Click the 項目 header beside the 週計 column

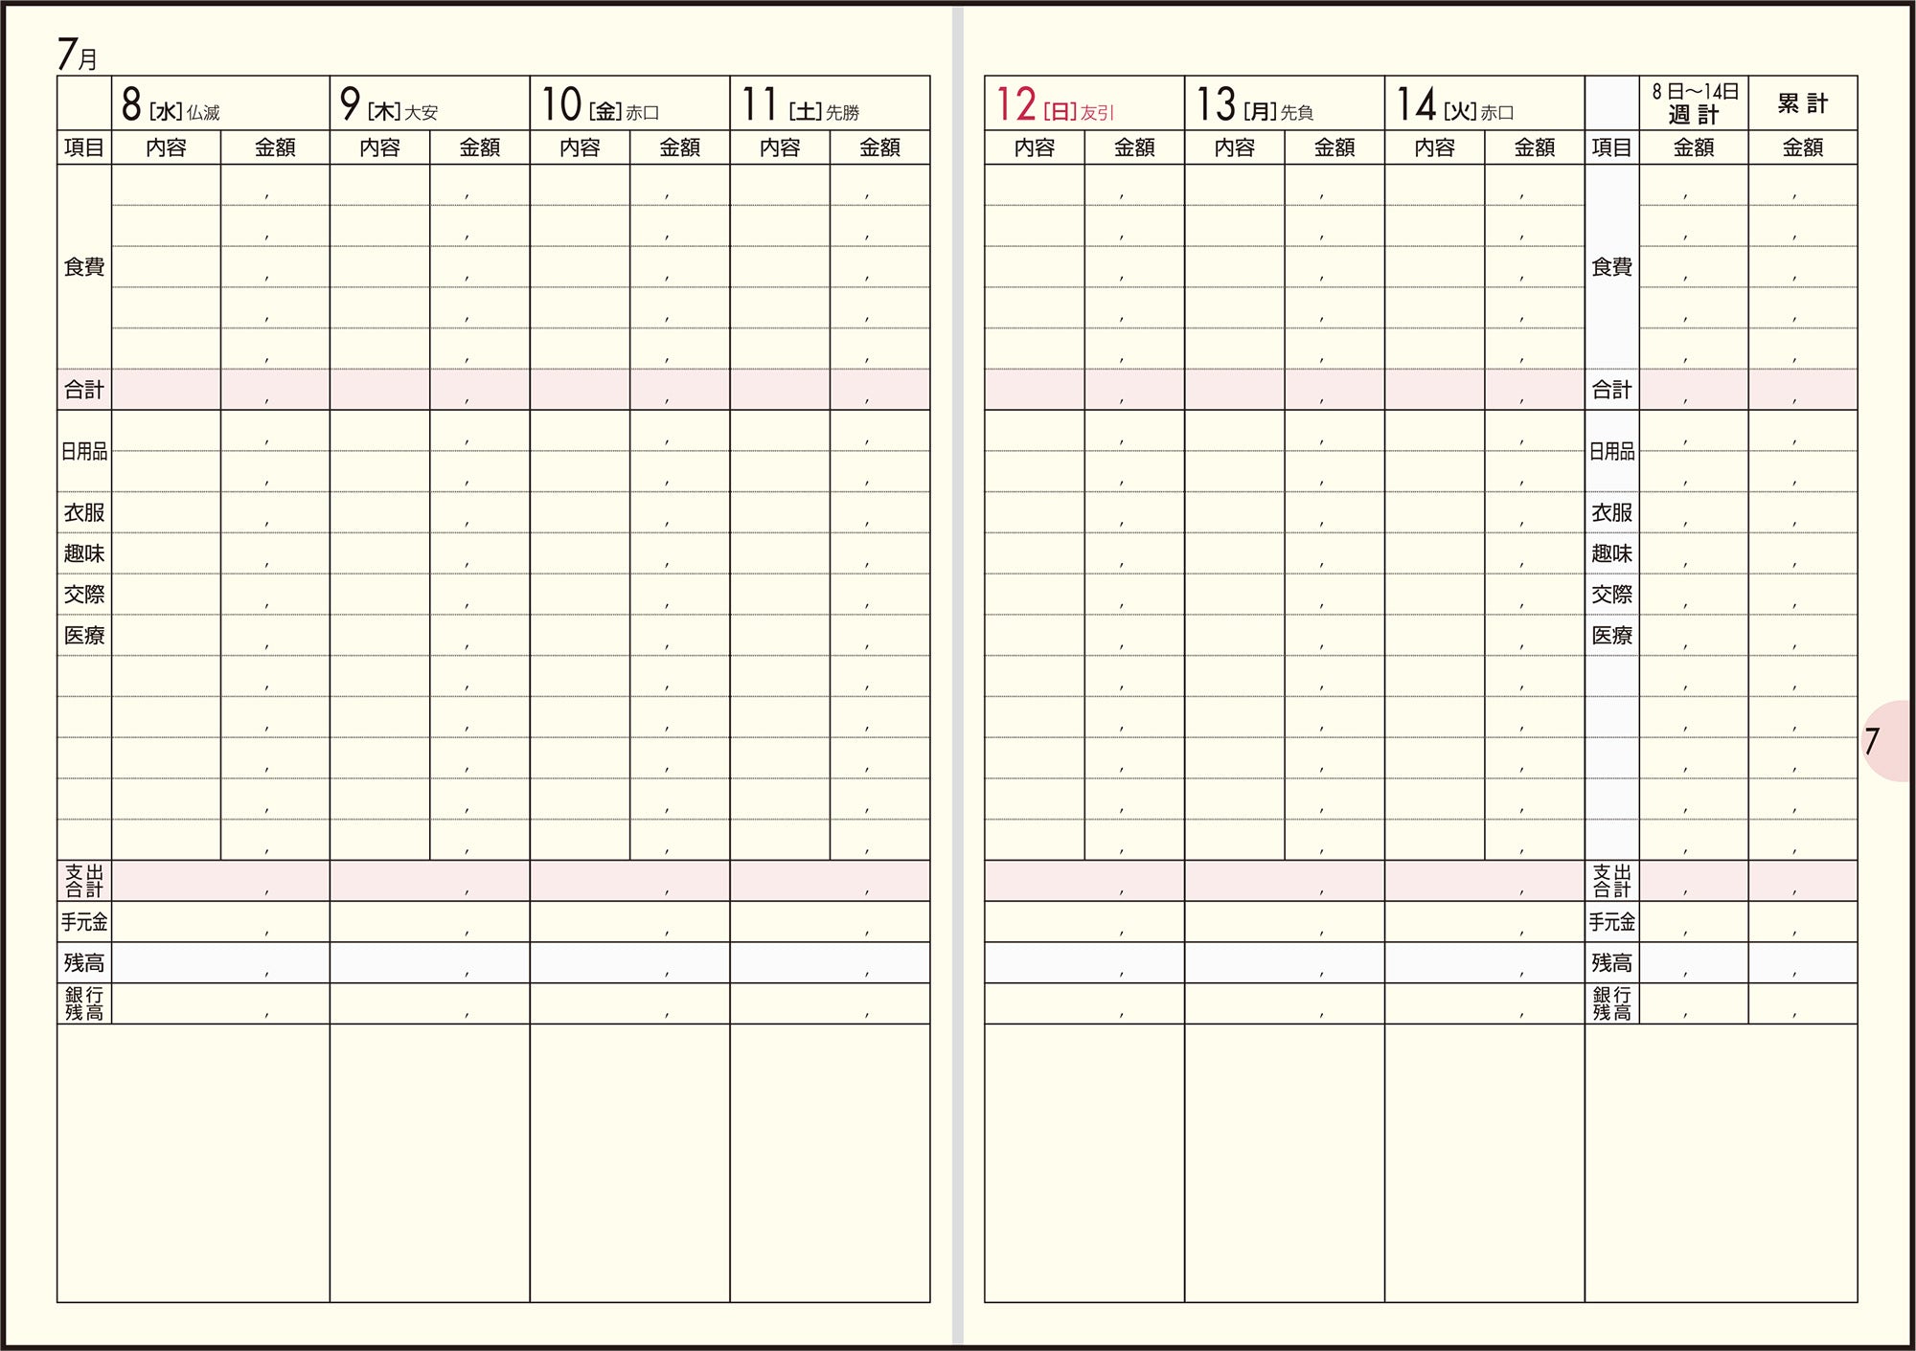(1611, 147)
